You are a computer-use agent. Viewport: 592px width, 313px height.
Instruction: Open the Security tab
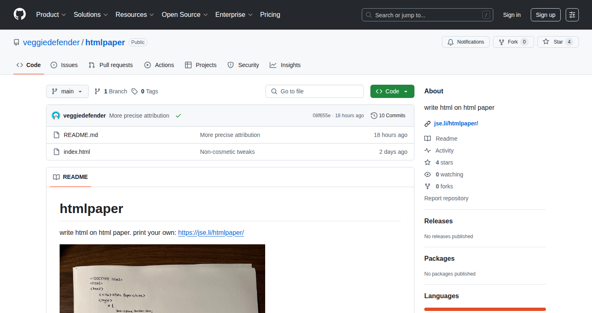coord(243,65)
